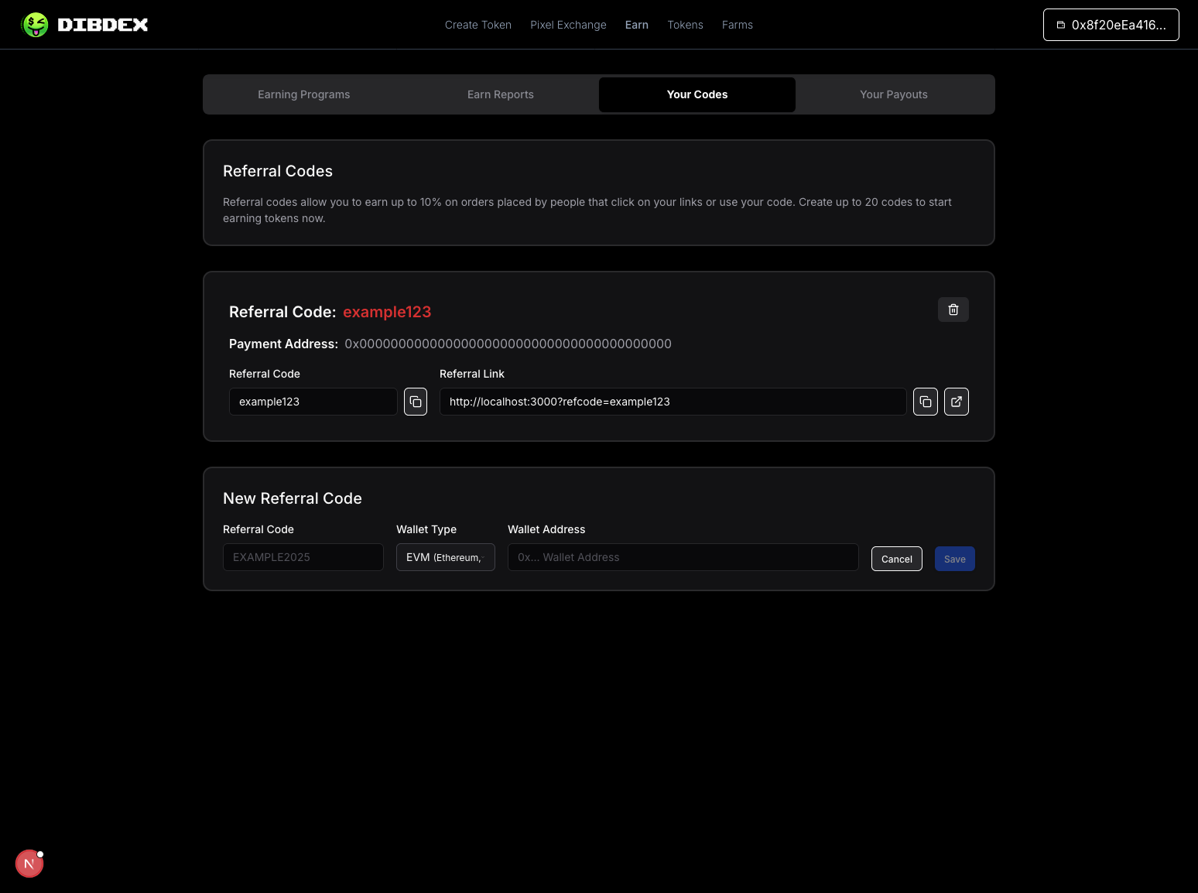This screenshot has height=893, width=1198.
Task: Expand the EVM (Ethereum) chain selector
Action: (x=445, y=557)
